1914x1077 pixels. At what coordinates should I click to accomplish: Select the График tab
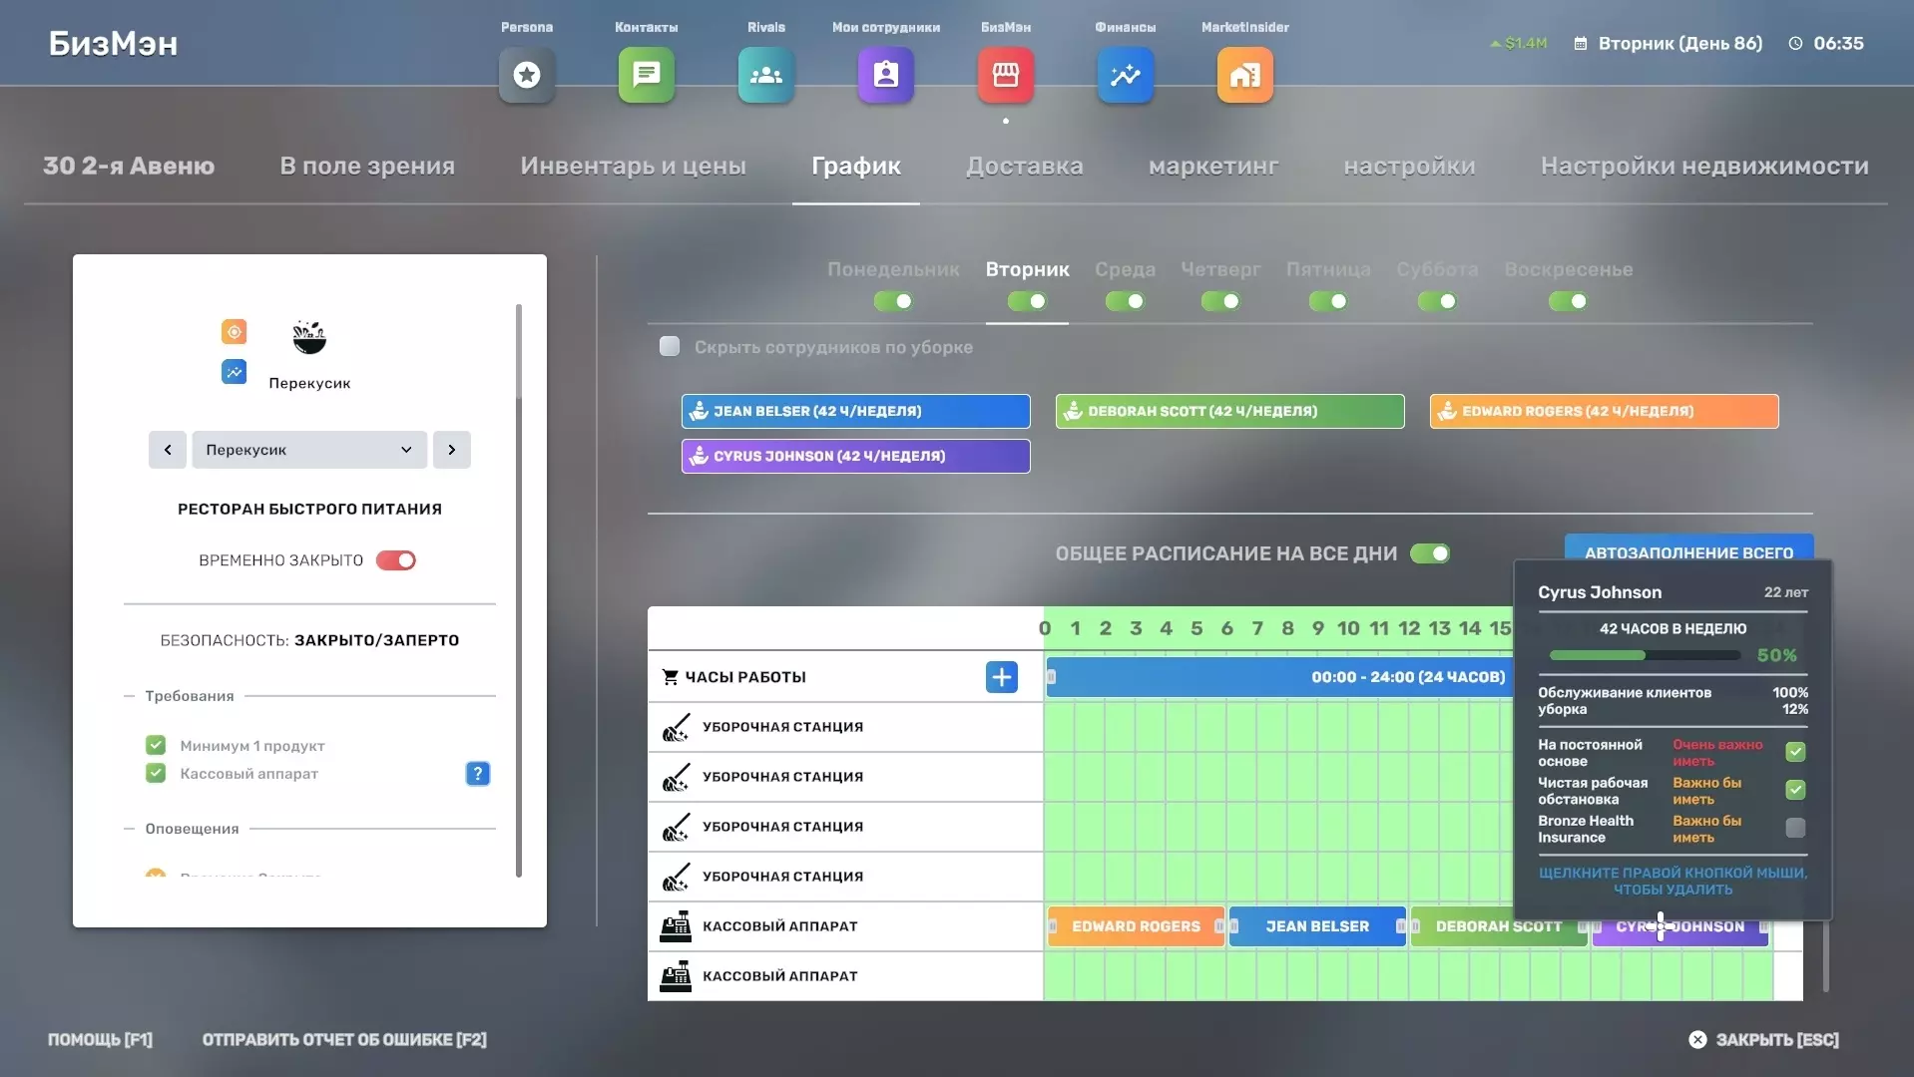[856, 166]
